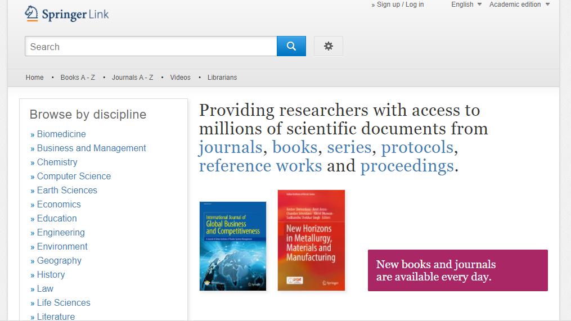The image size is (571, 321).
Task: Open the gear search options button
Action: (x=328, y=46)
